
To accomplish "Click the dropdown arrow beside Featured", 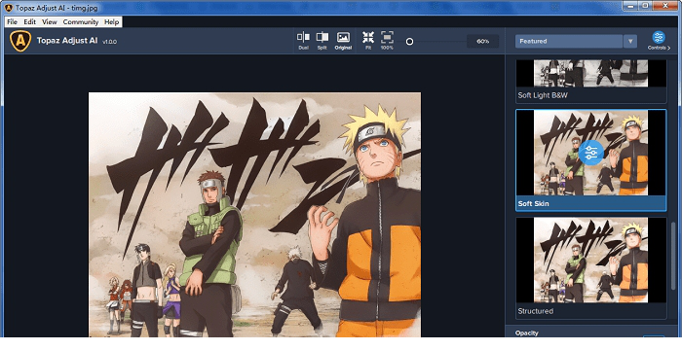I will pos(629,41).
